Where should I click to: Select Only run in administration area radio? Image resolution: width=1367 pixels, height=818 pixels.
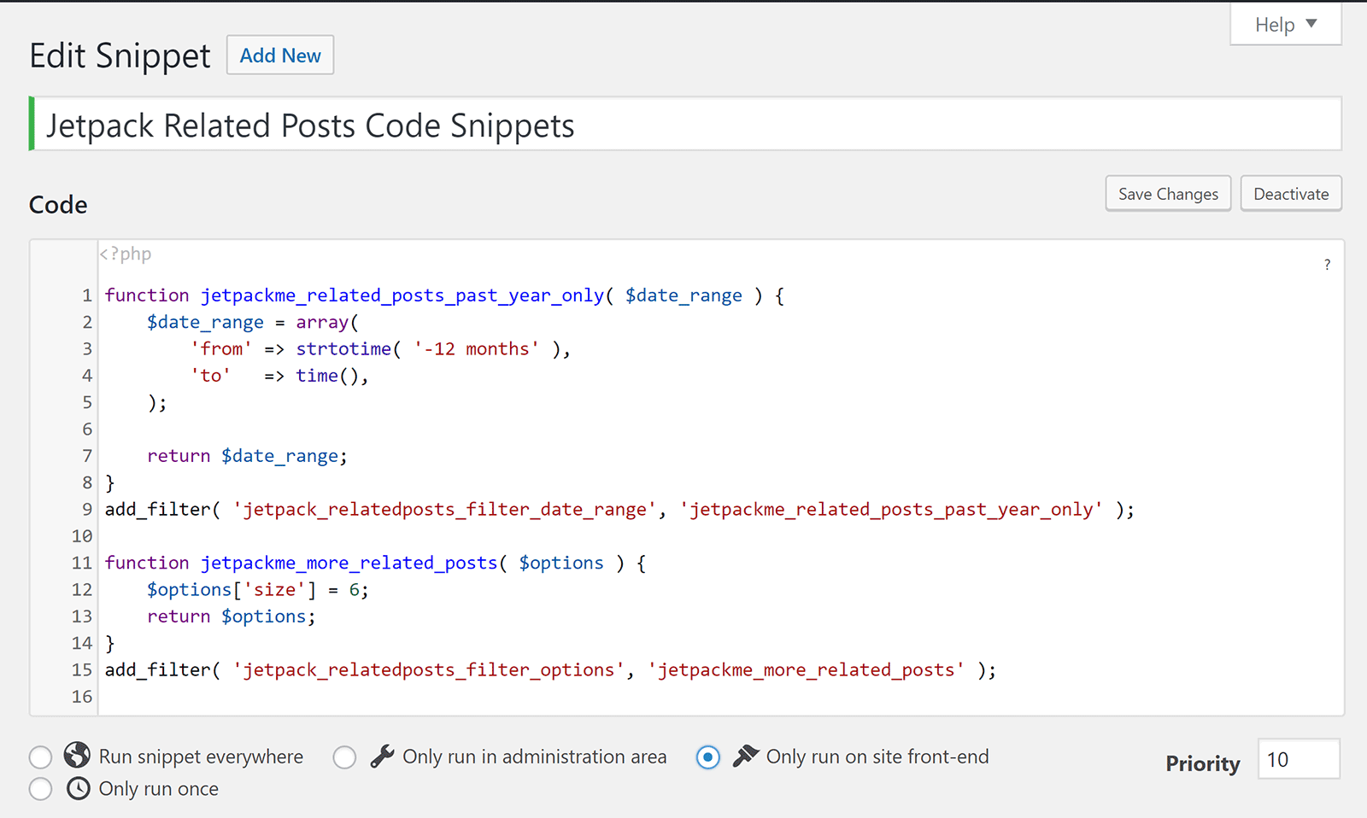point(344,757)
